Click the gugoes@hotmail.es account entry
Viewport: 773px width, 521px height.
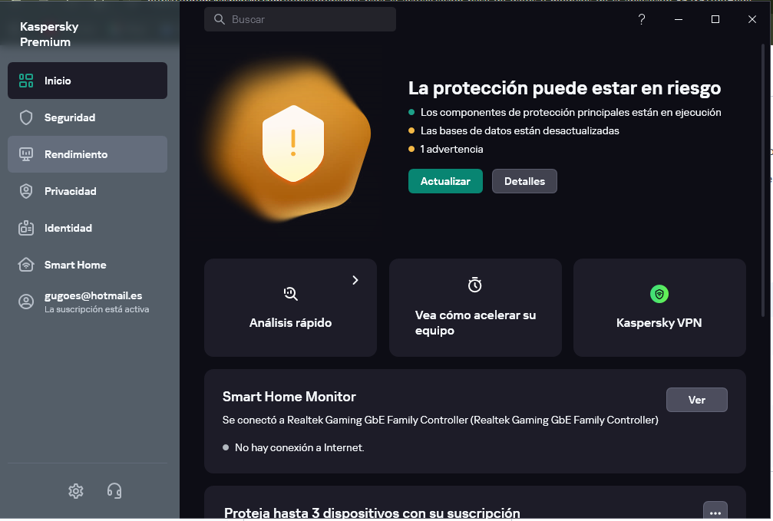click(x=88, y=302)
